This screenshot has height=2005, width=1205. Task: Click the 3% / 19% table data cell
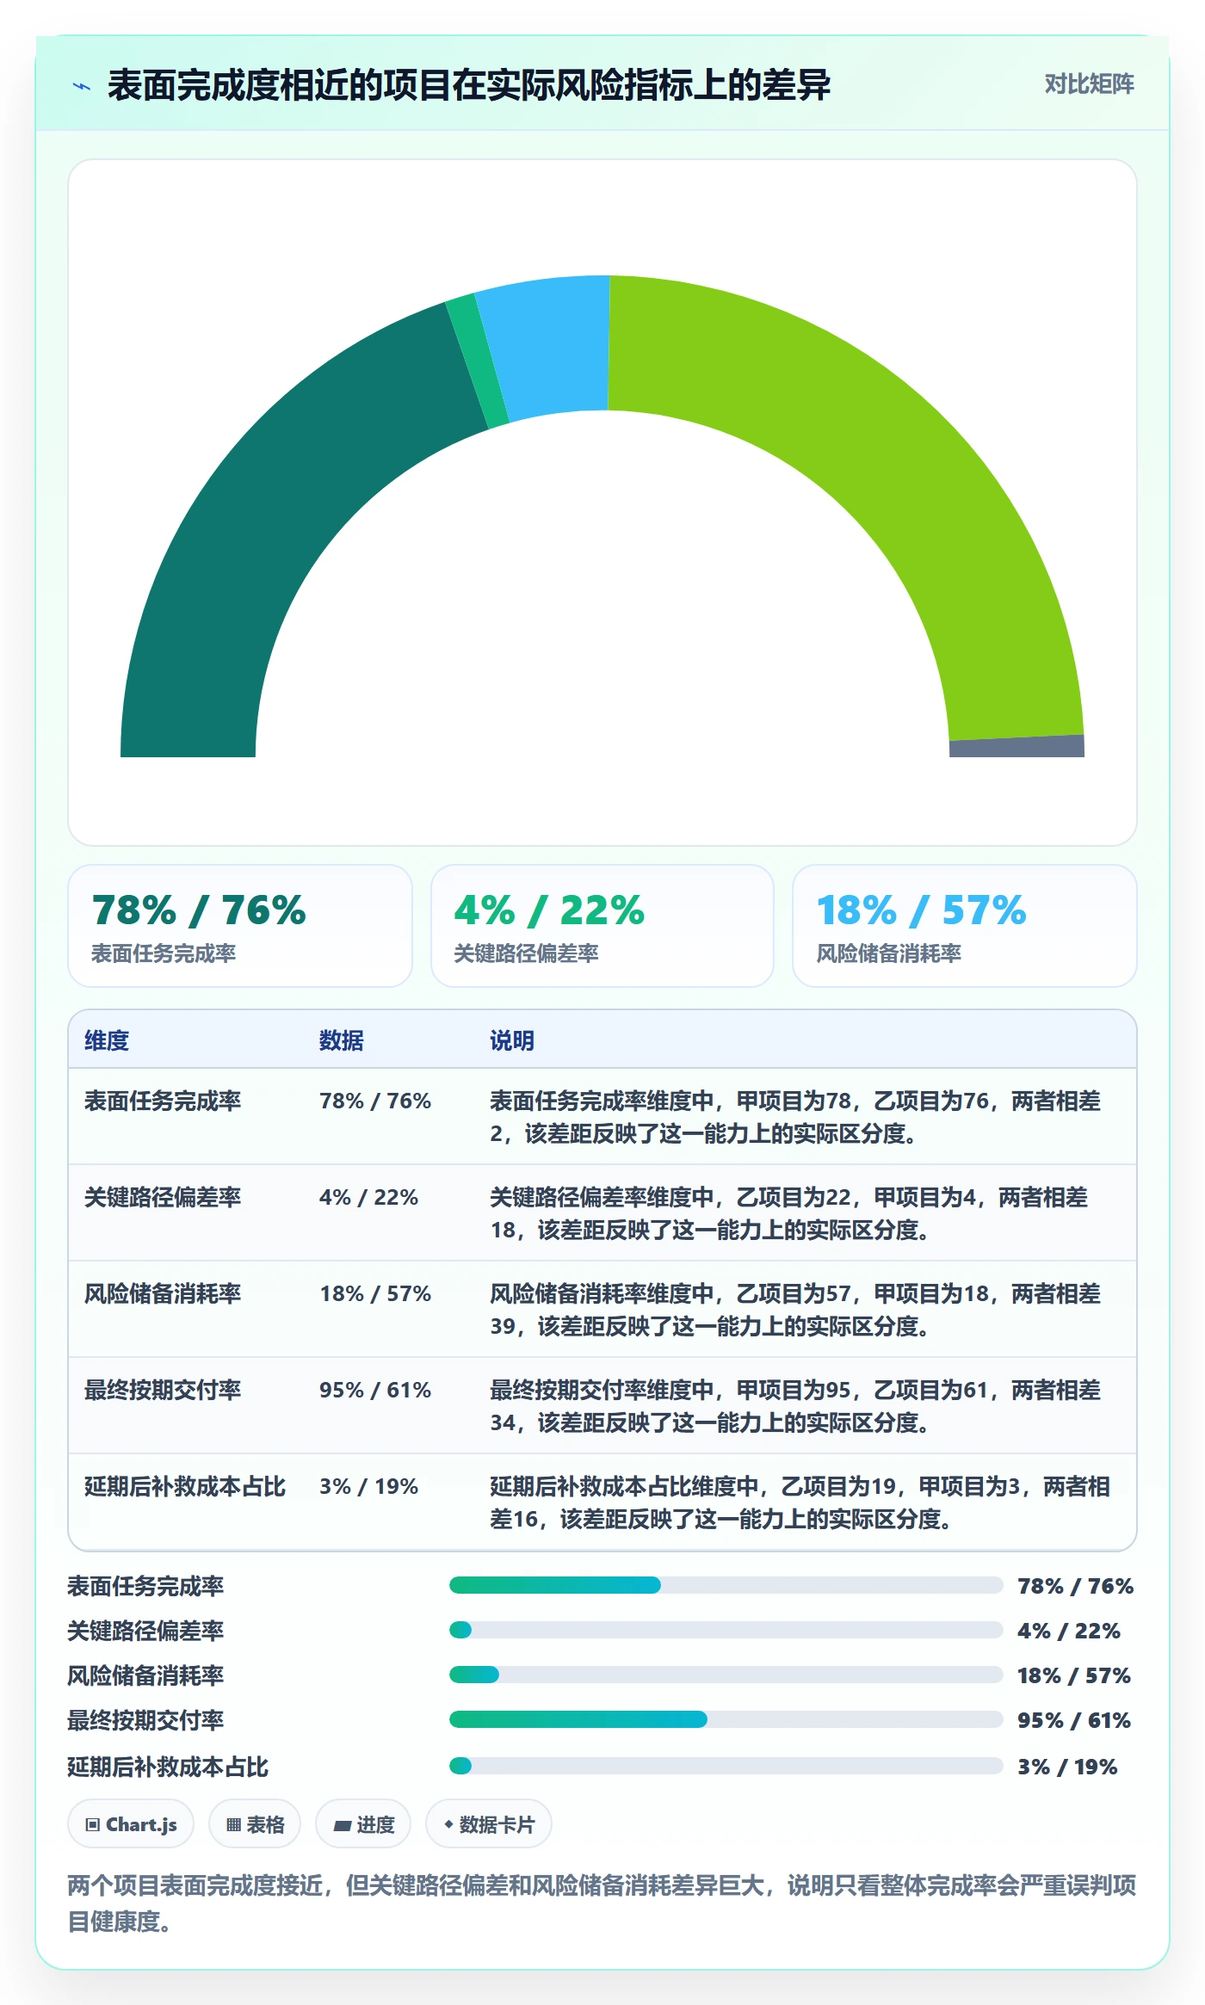368,1486
